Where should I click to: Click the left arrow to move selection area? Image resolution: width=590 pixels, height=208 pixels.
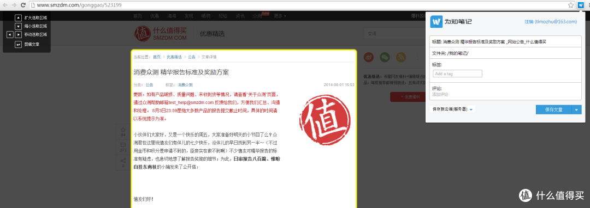point(10,34)
